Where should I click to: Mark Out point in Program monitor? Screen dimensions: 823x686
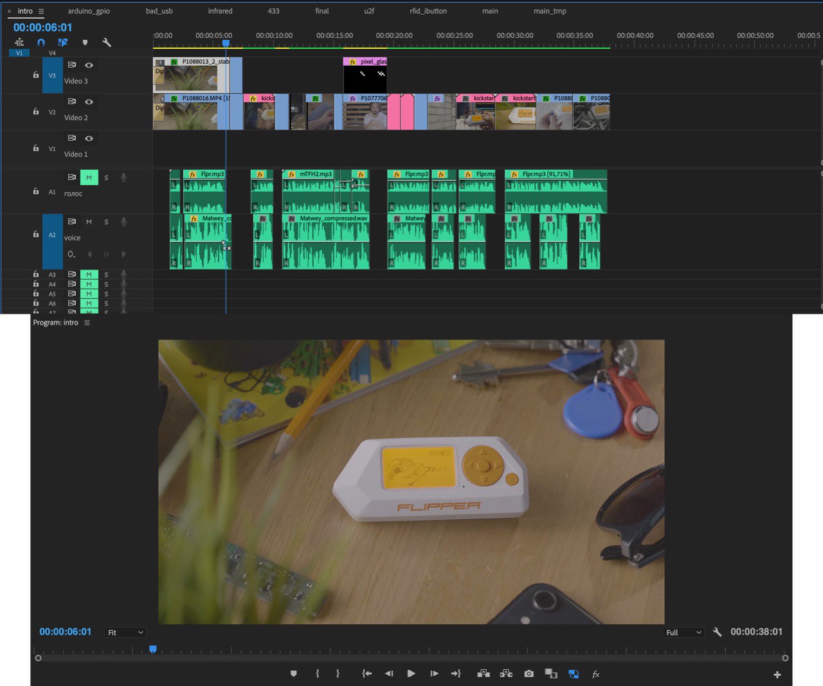coord(338,674)
